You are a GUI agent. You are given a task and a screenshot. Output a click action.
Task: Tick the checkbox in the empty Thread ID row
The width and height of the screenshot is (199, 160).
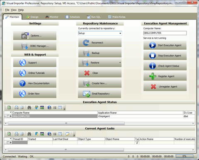(8, 143)
